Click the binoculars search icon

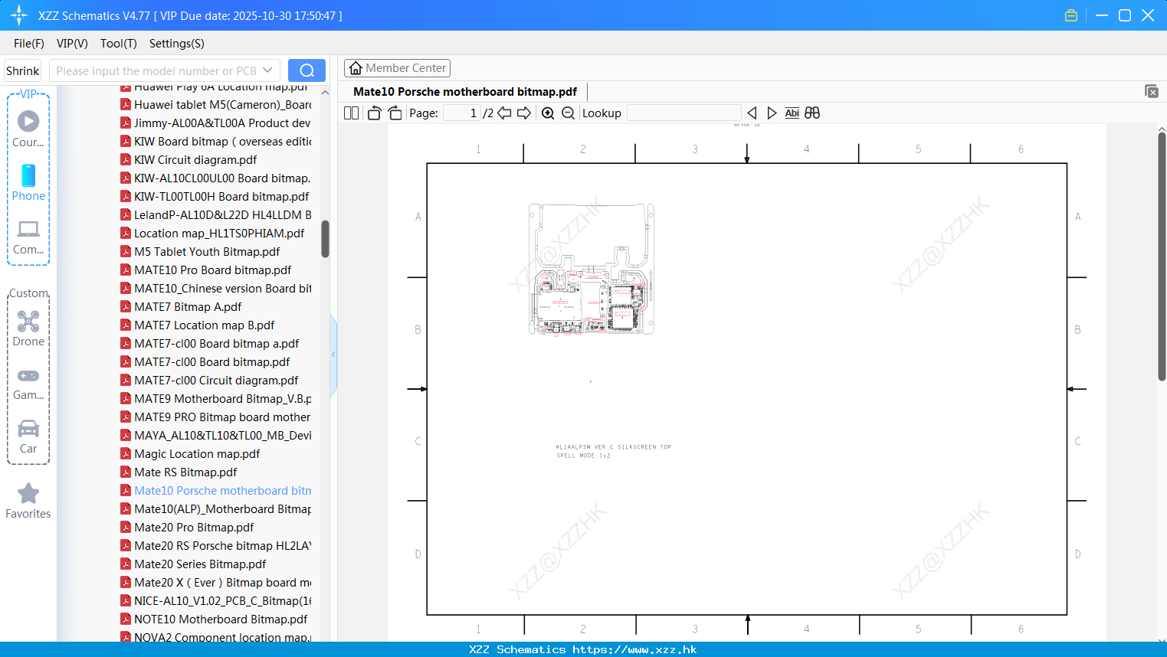click(x=812, y=113)
